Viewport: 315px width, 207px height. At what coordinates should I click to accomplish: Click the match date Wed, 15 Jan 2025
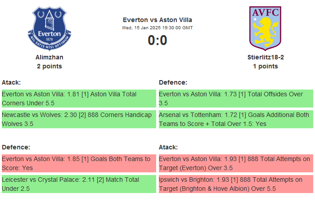(x=157, y=27)
